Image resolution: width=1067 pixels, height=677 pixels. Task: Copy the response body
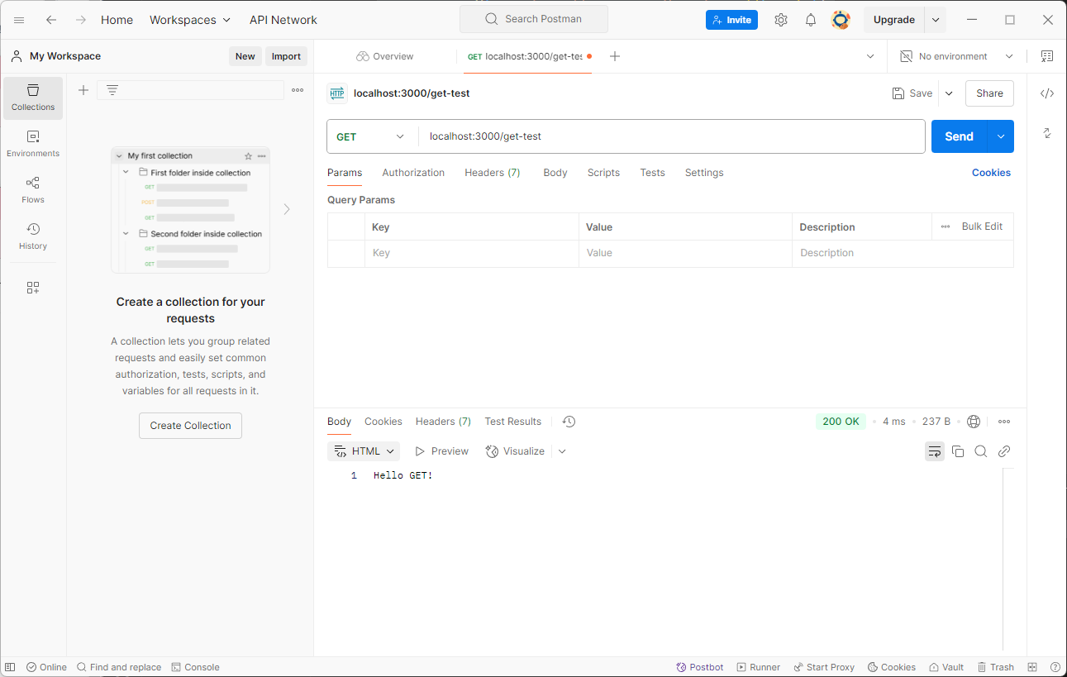(958, 451)
